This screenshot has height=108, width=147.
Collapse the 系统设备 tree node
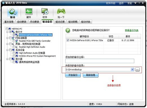pos(7,50)
